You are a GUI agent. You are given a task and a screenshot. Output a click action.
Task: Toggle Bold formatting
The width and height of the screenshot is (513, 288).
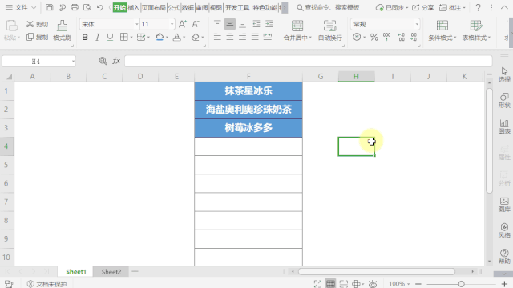85,38
